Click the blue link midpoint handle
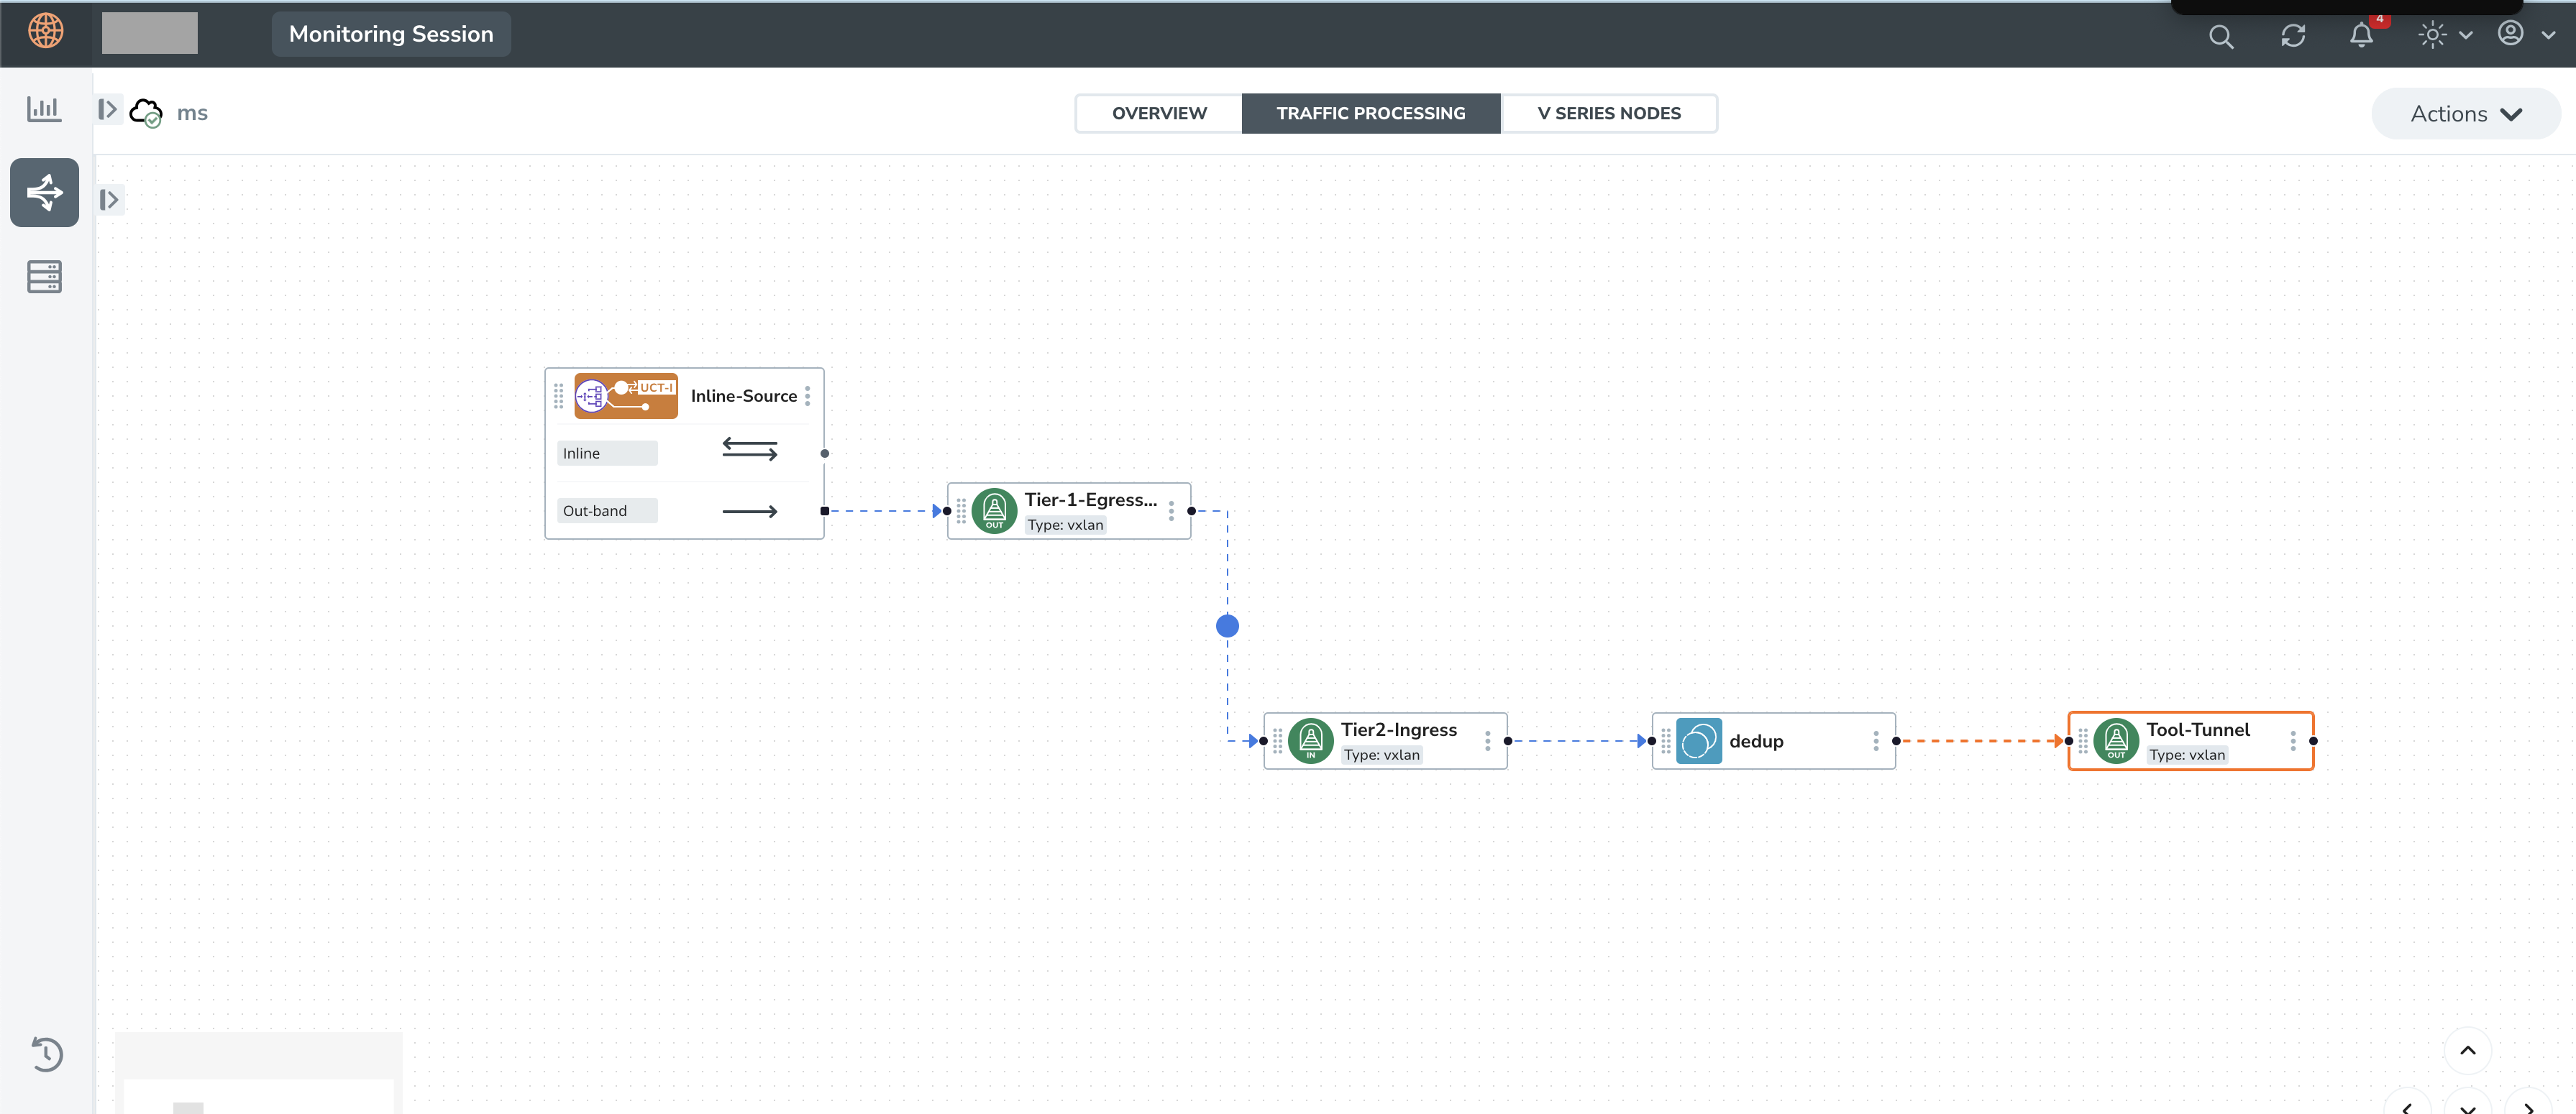 point(1227,627)
